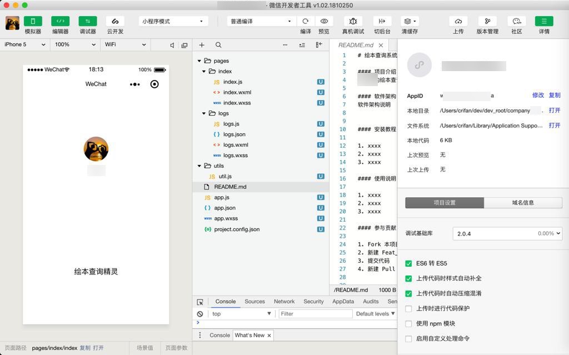Click the 清缓存 clear cache icon
Viewport: 569px width, 355px height.
click(x=410, y=21)
